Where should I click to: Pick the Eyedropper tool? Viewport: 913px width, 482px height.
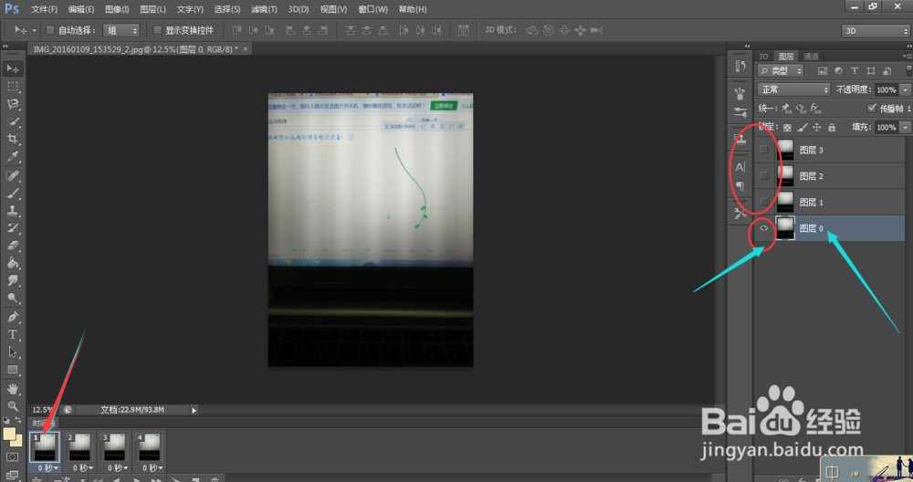pyautogui.click(x=12, y=156)
